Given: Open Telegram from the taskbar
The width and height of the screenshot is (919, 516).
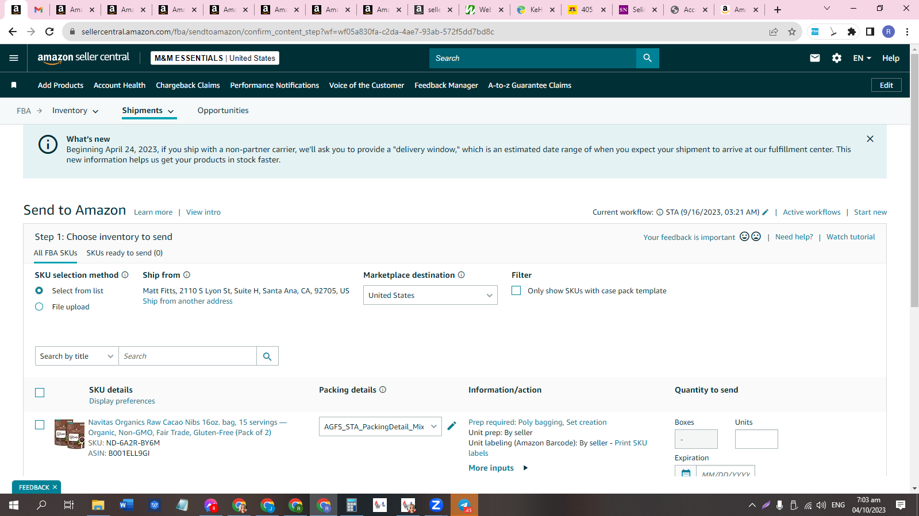Looking at the screenshot, I should (464, 505).
